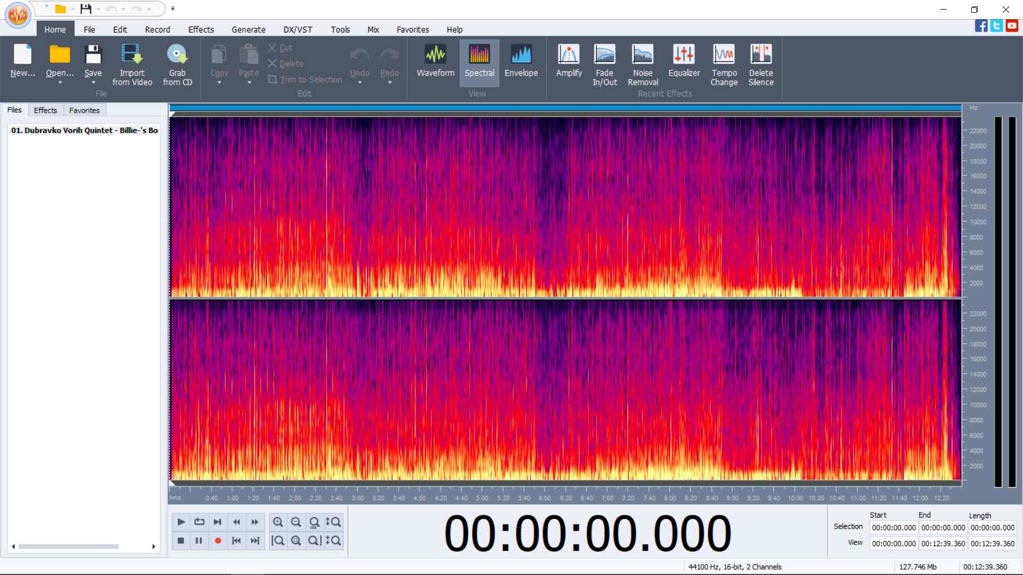Expand the Redo history dropdown
Image resolution: width=1023 pixels, height=575 pixels.
[389, 83]
